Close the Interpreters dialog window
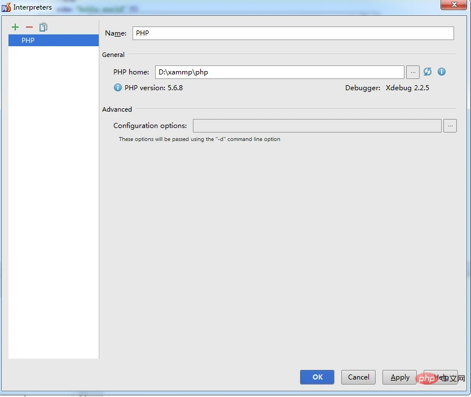The height and width of the screenshot is (397, 471). 449,6
